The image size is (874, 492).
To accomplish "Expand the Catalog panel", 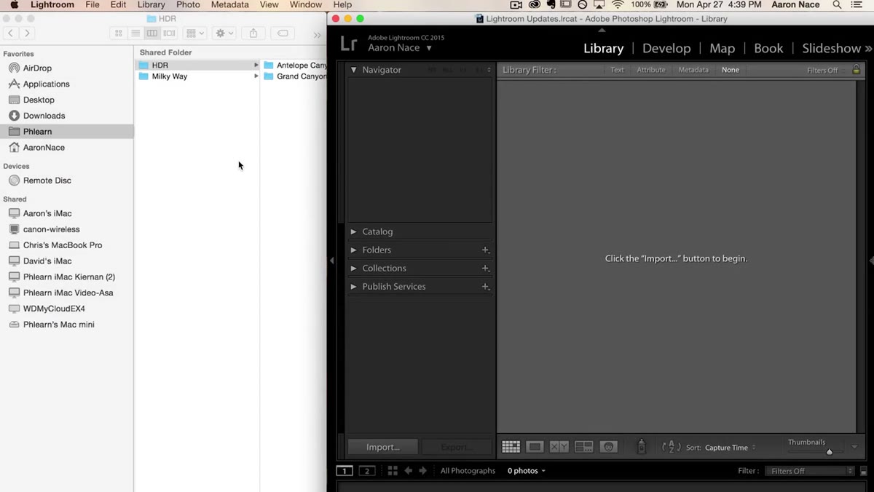I will [x=353, y=231].
